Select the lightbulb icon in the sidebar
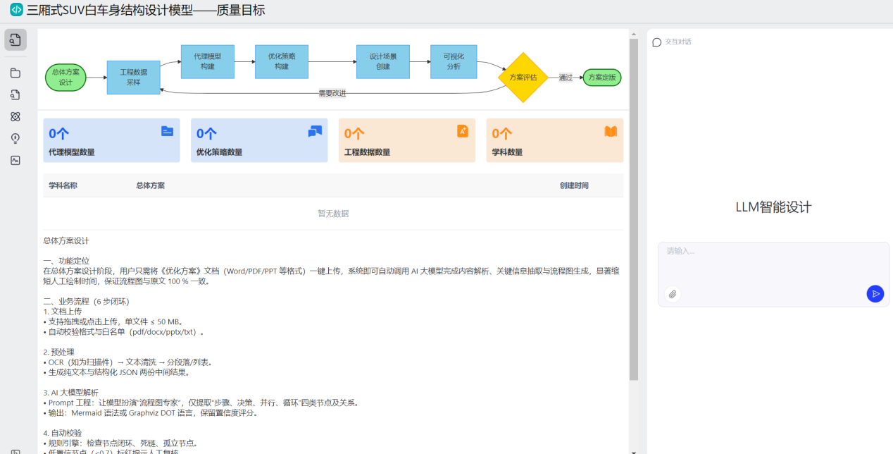893x454 pixels. [15, 138]
